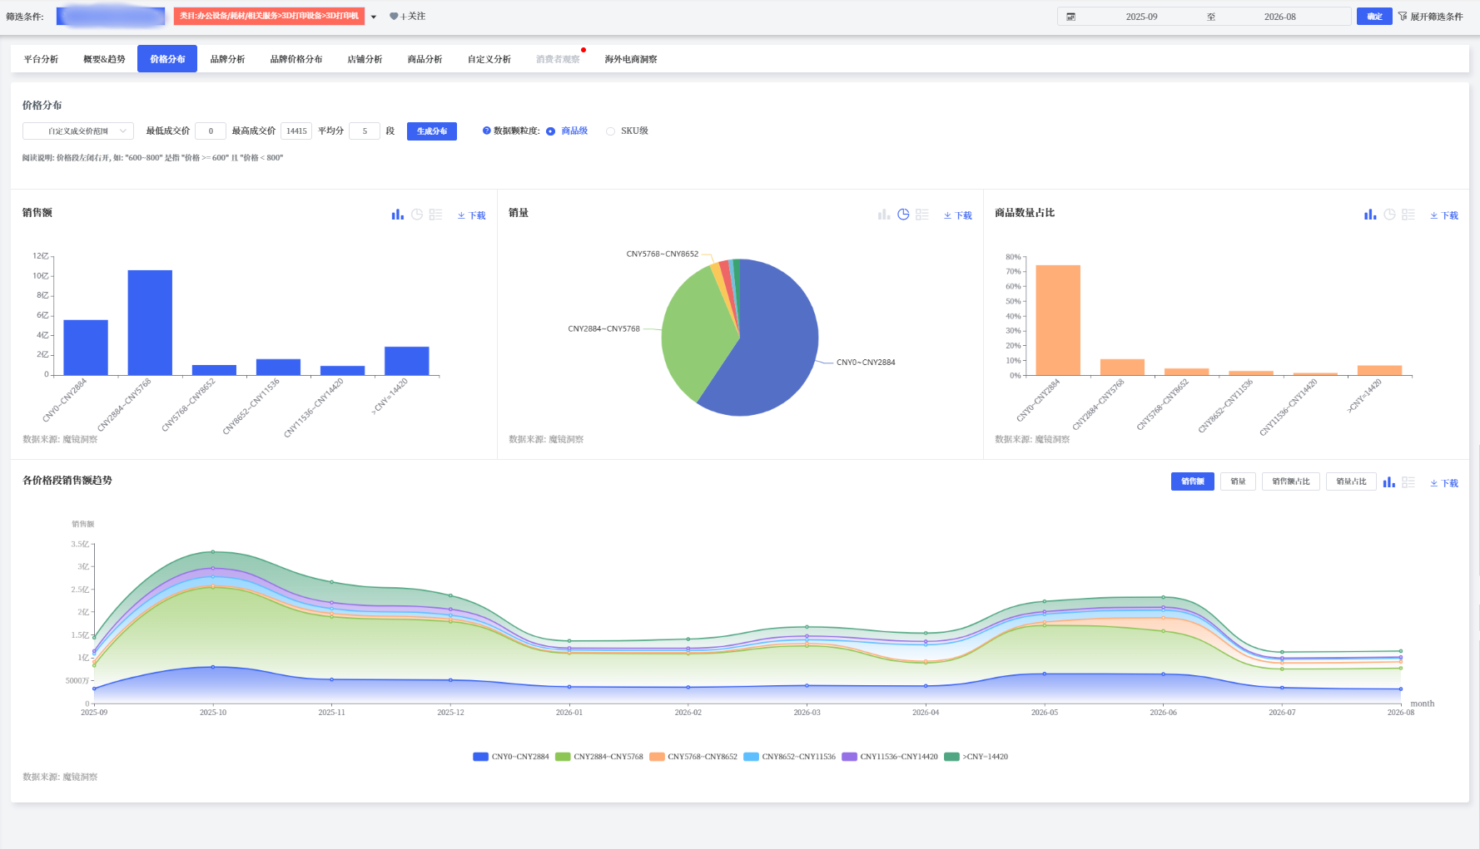Switch 销售额 chart to pie view

tap(417, 215)
